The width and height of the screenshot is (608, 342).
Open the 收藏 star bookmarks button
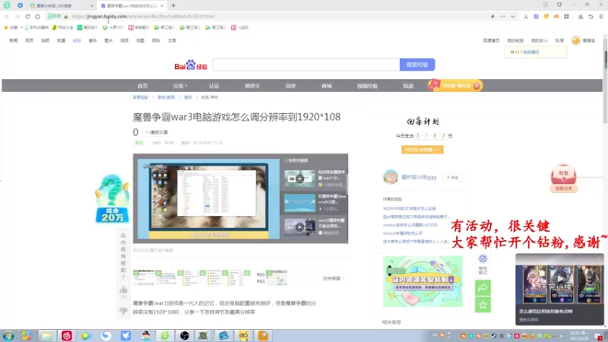click(11, 27)
